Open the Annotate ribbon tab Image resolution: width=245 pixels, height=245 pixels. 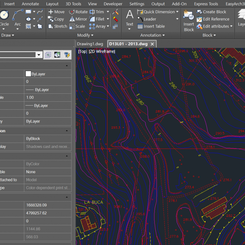[30, 4]
